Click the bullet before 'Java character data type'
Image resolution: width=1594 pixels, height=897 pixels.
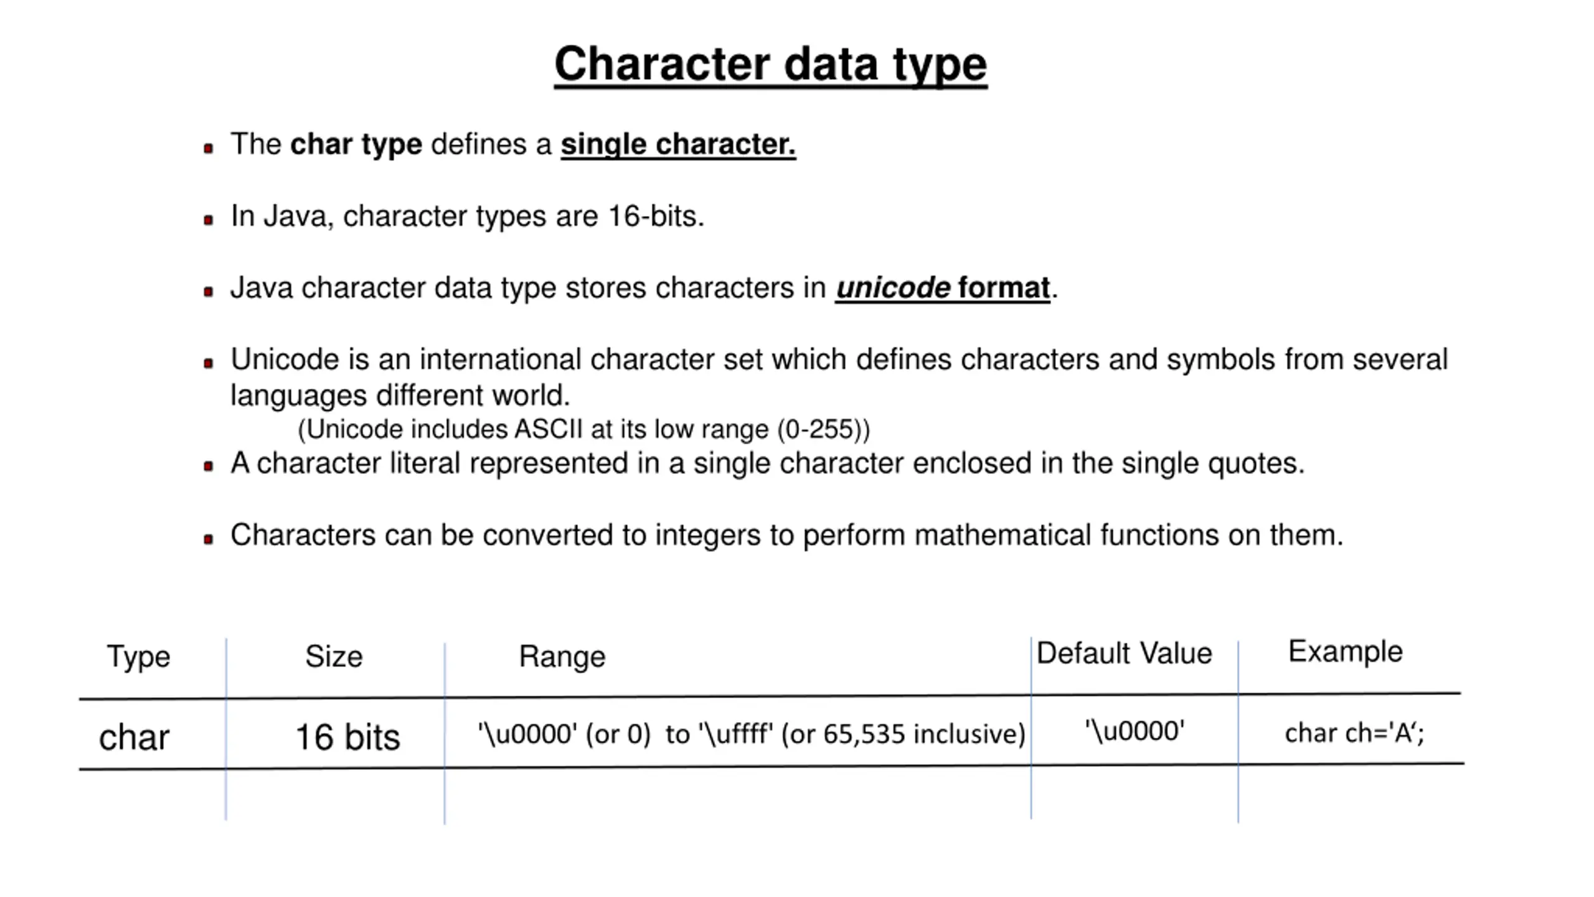coord(209,292)
